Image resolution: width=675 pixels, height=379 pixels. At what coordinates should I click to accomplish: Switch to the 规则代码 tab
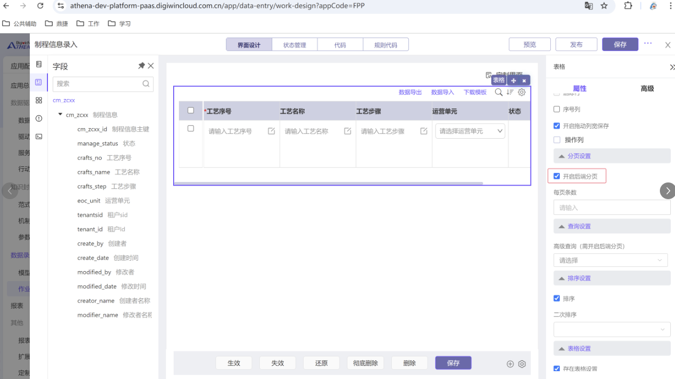(x=385, y=45)
